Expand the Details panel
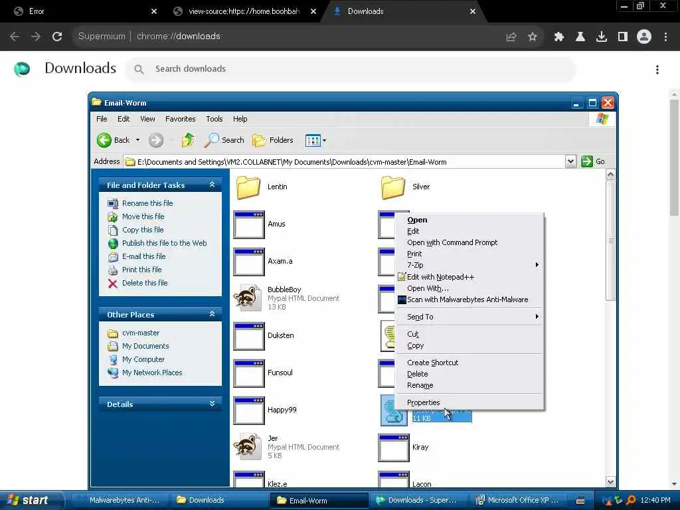Image resolution: width=680 pixels, height=510 pixels. tap(212, 404)
